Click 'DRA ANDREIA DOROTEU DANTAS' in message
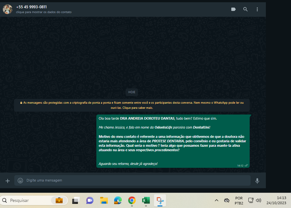291x208 pixels. pos(147,118)
